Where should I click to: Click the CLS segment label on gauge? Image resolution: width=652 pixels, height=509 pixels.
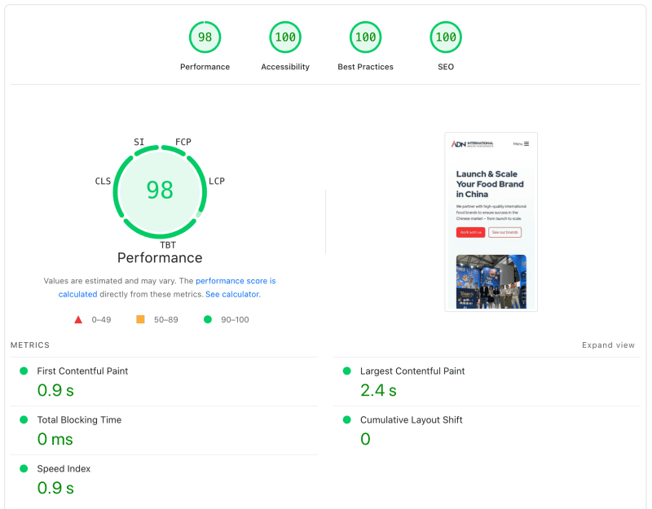click(103, 181)
